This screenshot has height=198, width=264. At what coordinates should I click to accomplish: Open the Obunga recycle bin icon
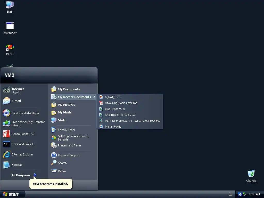(x=251, y=174)
